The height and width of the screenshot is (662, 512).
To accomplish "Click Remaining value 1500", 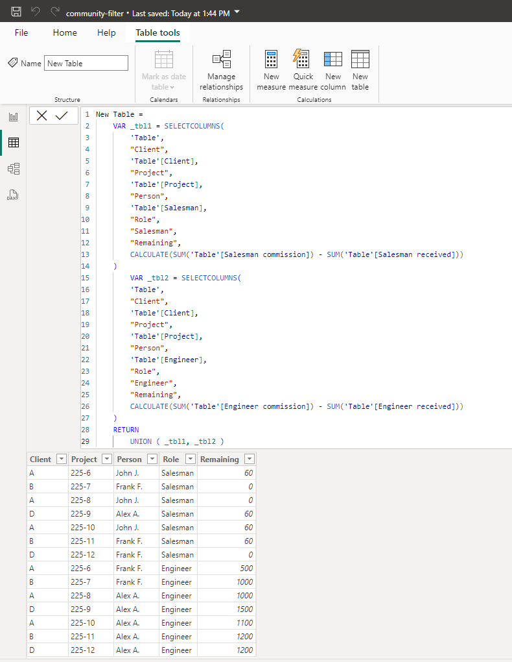I will click(244, 609).
